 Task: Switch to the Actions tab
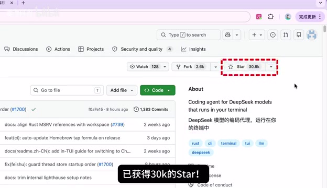58,49
